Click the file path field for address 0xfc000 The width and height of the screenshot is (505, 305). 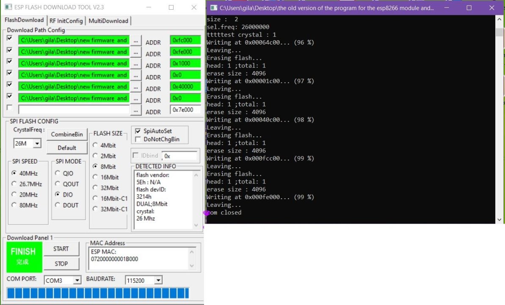coord(74,40)
